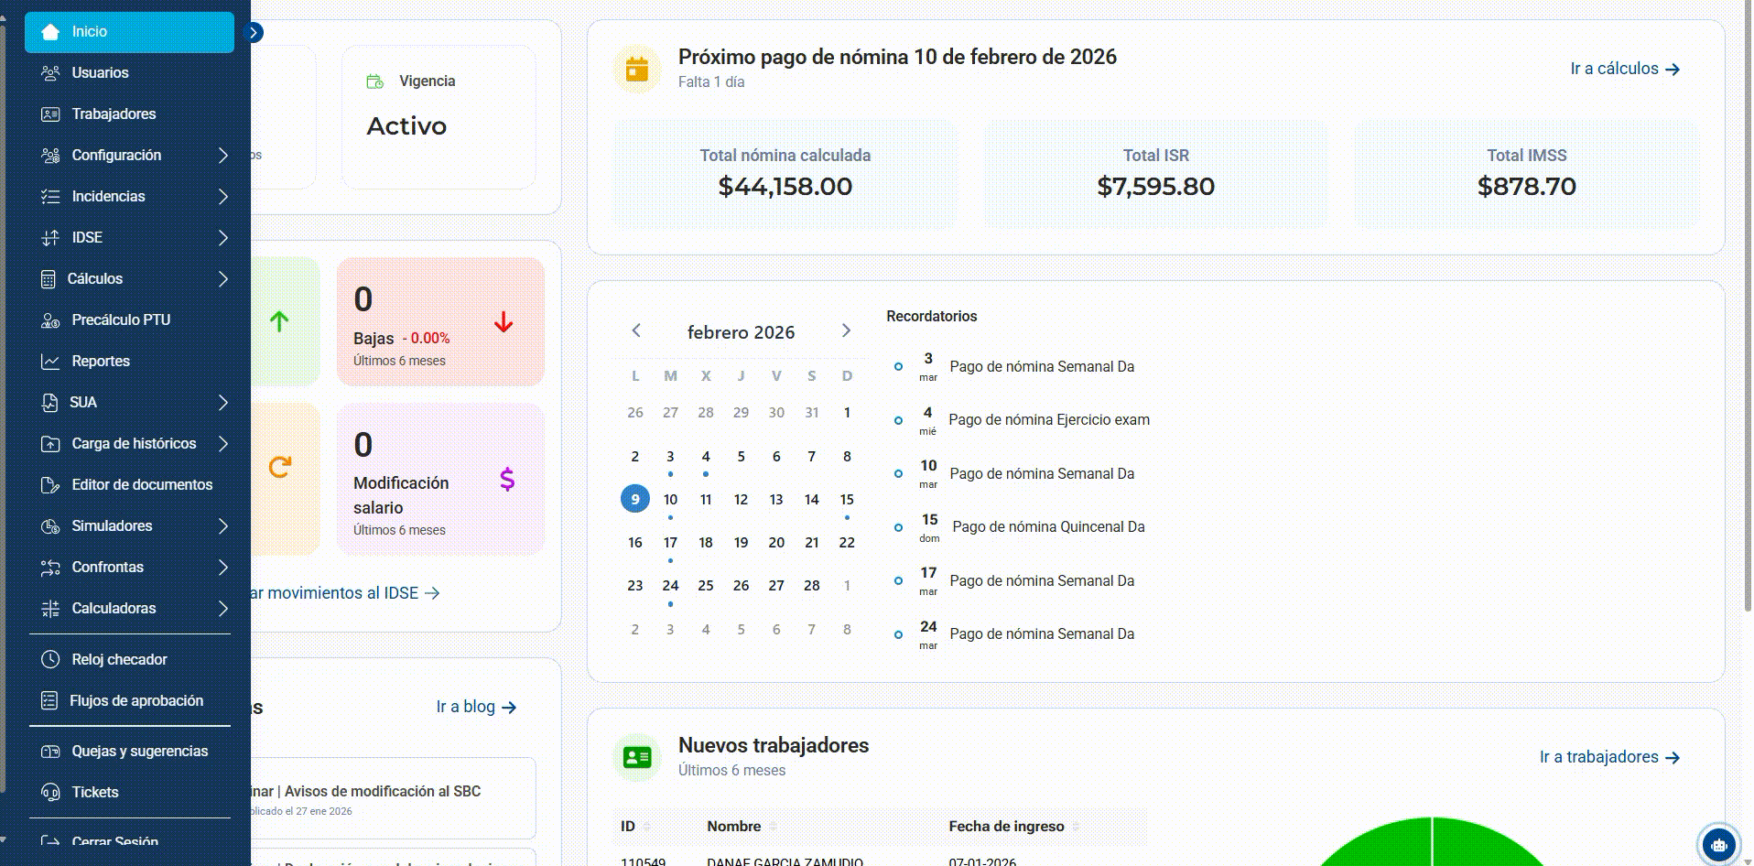Screen dimensions: 1754x866
Task: Open the Usuarios menu item
Action: tap(129, 73)
